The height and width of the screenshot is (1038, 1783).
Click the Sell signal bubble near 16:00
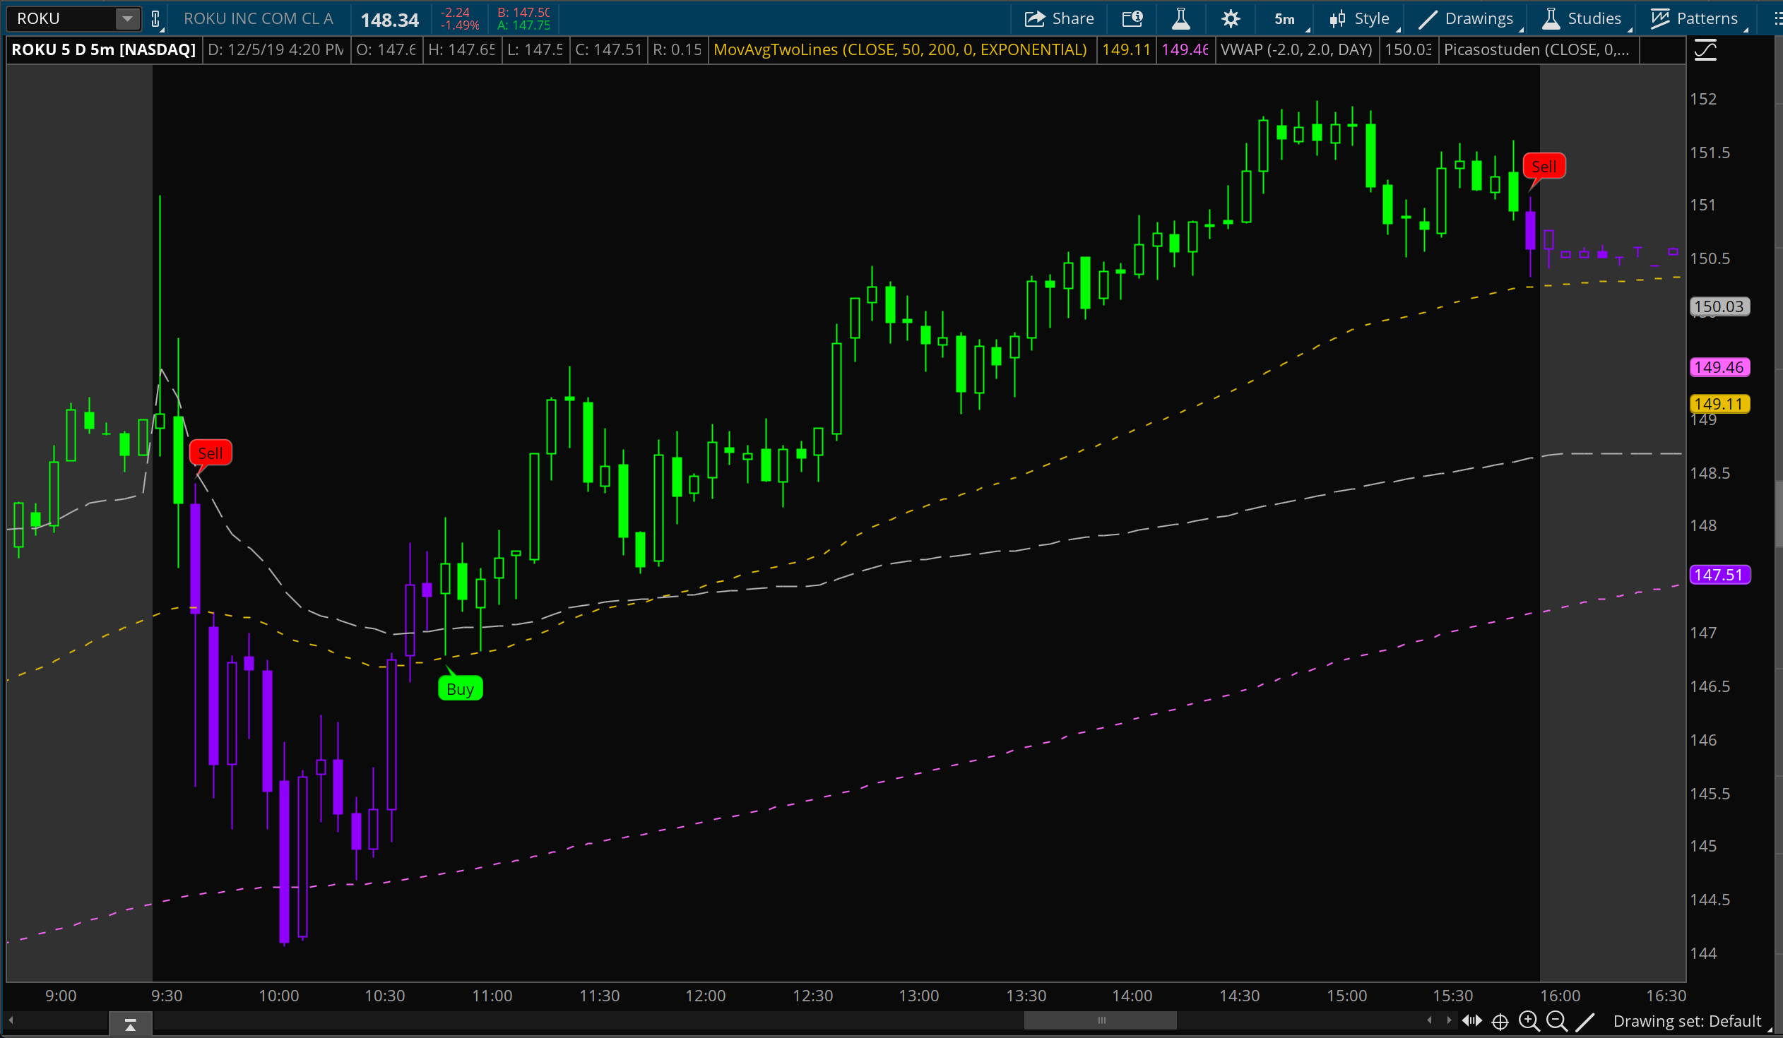(1544, 167)
